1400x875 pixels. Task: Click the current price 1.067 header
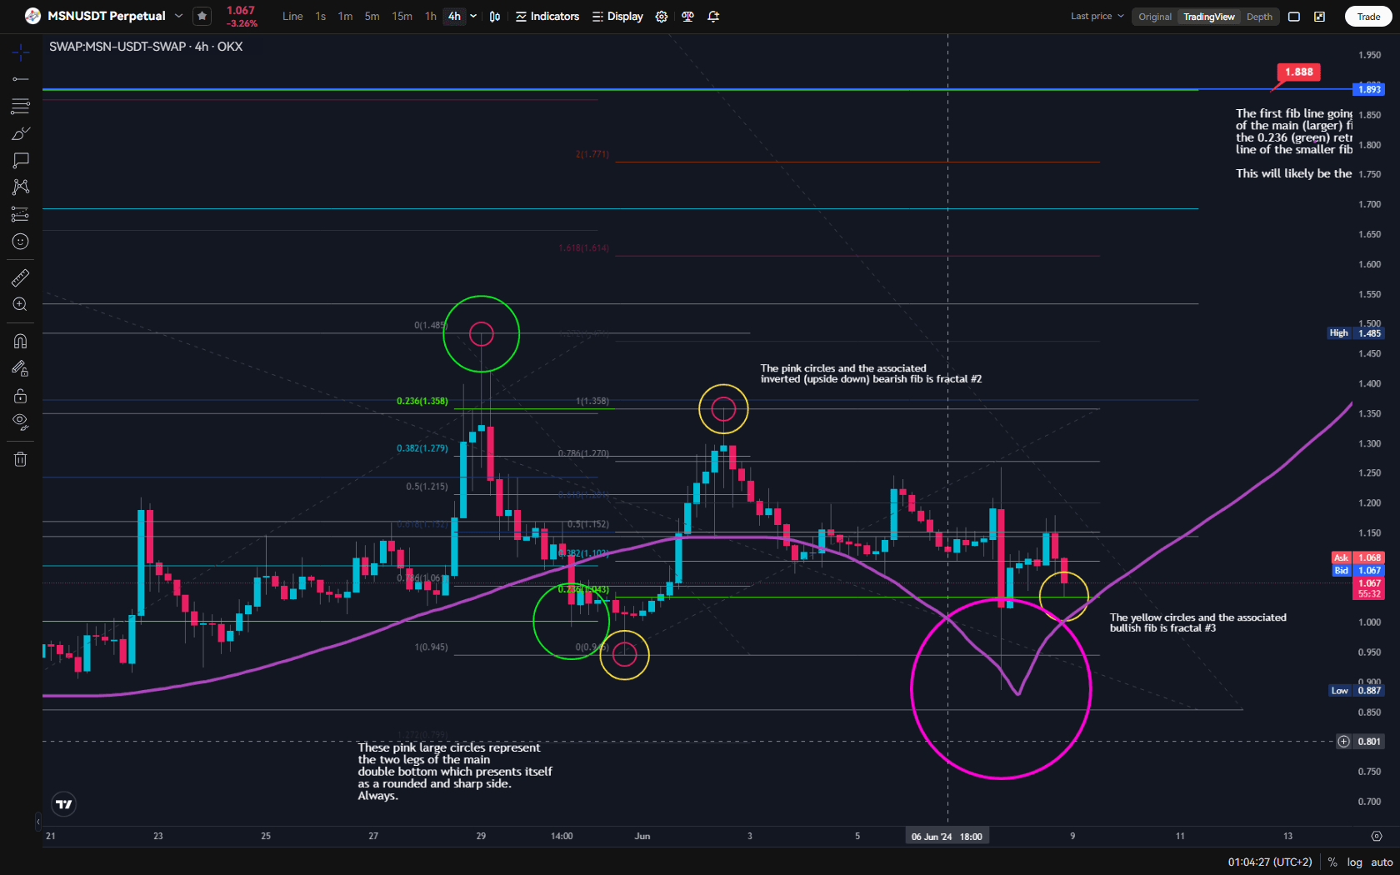tap(241, 11)
